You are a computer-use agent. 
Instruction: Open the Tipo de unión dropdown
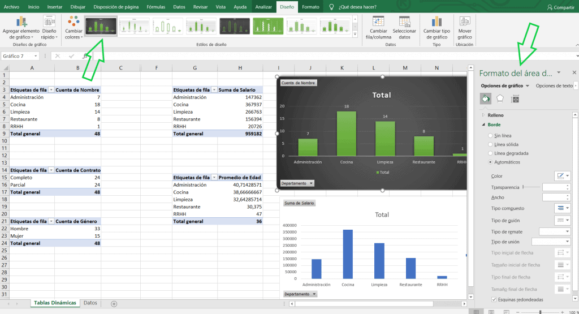coord(551,242)
